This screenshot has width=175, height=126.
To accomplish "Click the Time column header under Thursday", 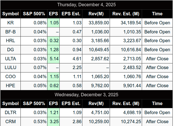I will coord(157,14).
